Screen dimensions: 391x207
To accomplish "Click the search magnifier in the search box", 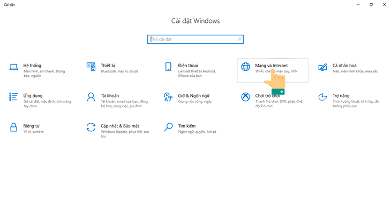I will pos(239,39).
